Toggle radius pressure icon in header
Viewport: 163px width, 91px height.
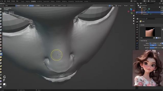(x=28, y=6)
